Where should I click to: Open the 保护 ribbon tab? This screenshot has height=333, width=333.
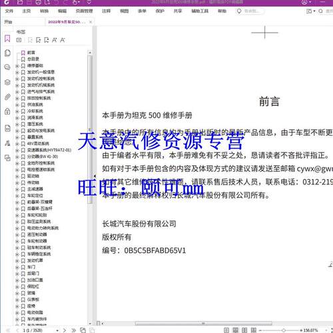tap(160, 11)
